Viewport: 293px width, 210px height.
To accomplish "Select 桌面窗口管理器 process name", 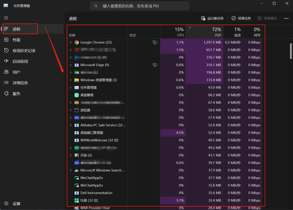I will 92,133.
